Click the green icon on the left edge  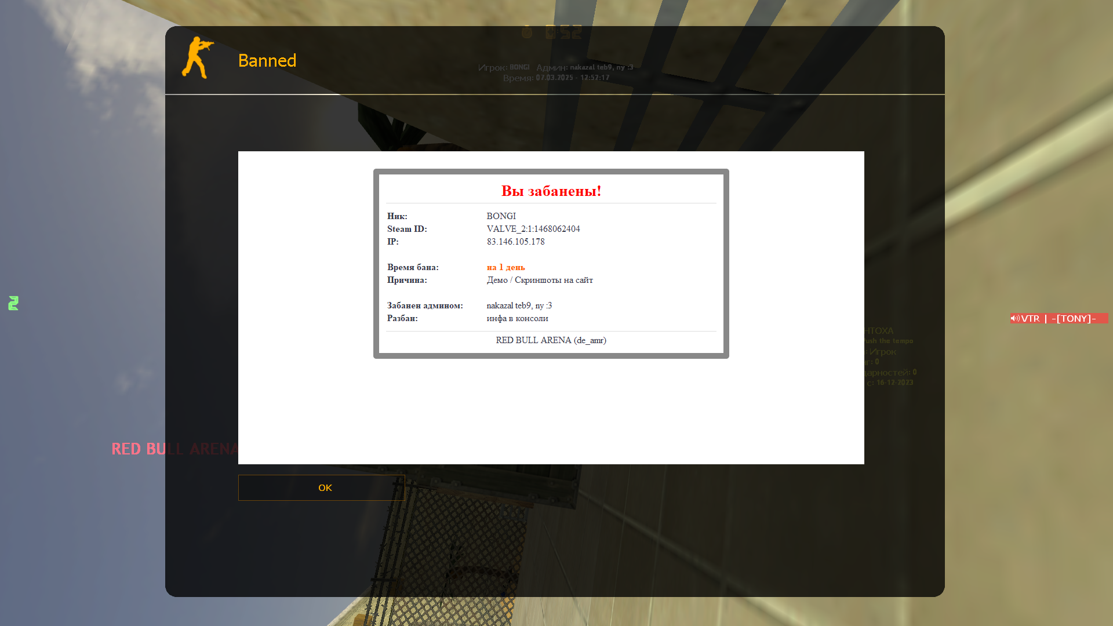pyautogui.click(x=13, y=303)
